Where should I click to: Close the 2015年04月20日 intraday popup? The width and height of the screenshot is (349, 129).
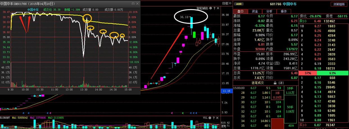click(137, 4)
